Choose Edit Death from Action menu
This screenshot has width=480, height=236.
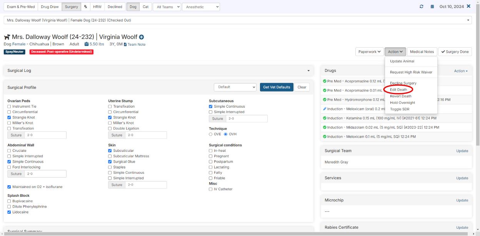tap(398, 90)
